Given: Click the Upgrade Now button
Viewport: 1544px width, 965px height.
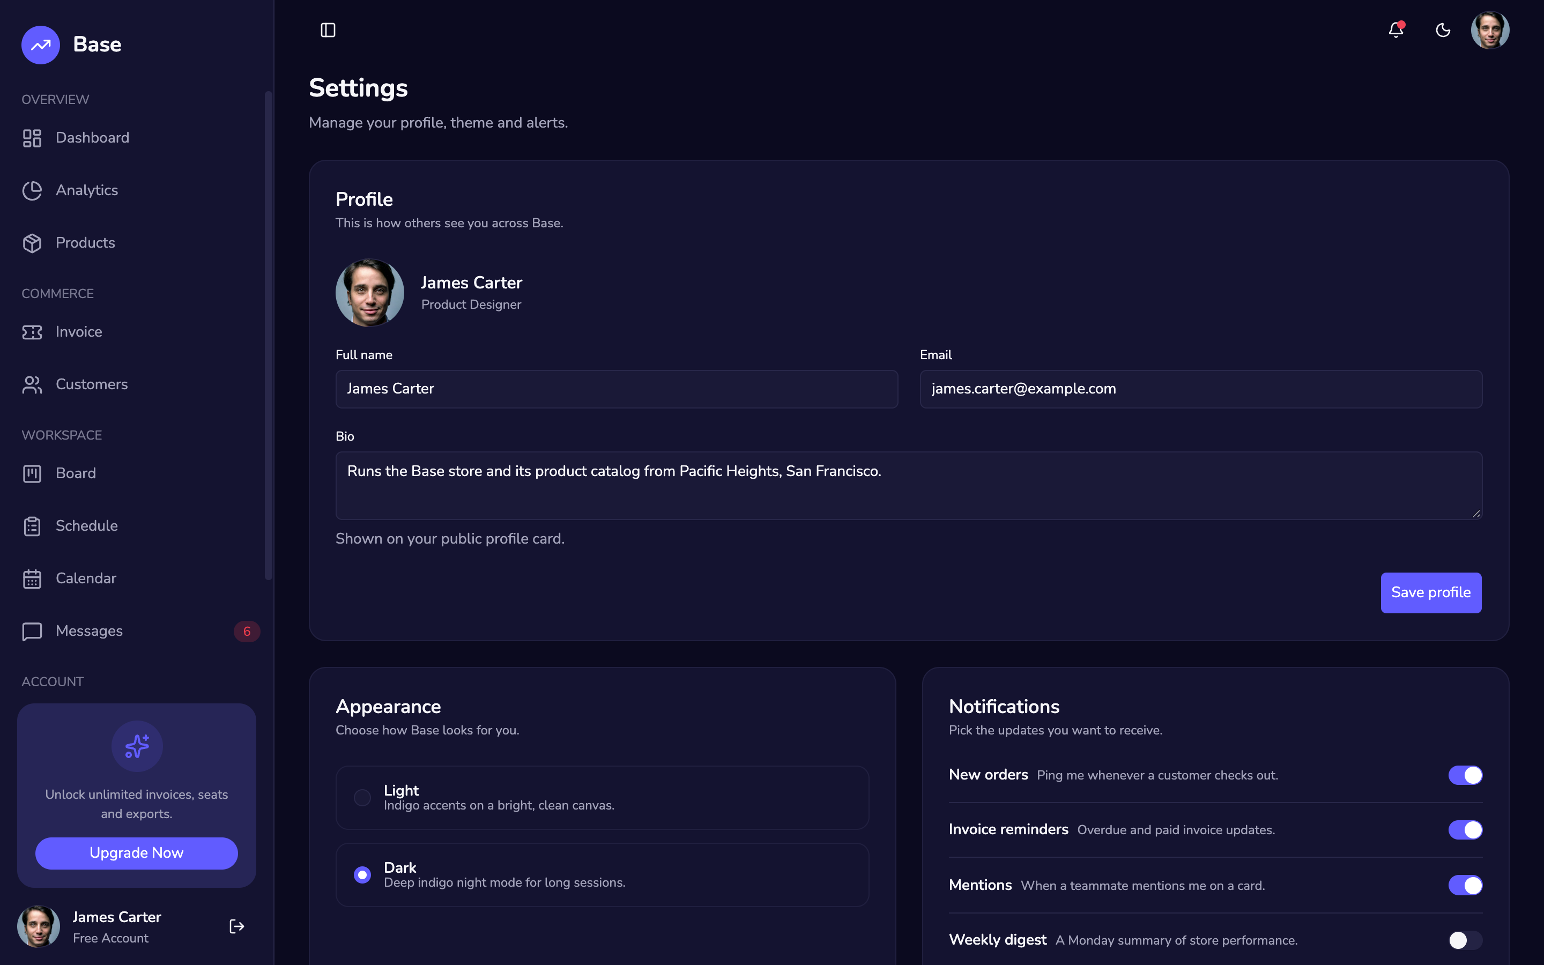Looking at the screenshot, I should point(137,852).
